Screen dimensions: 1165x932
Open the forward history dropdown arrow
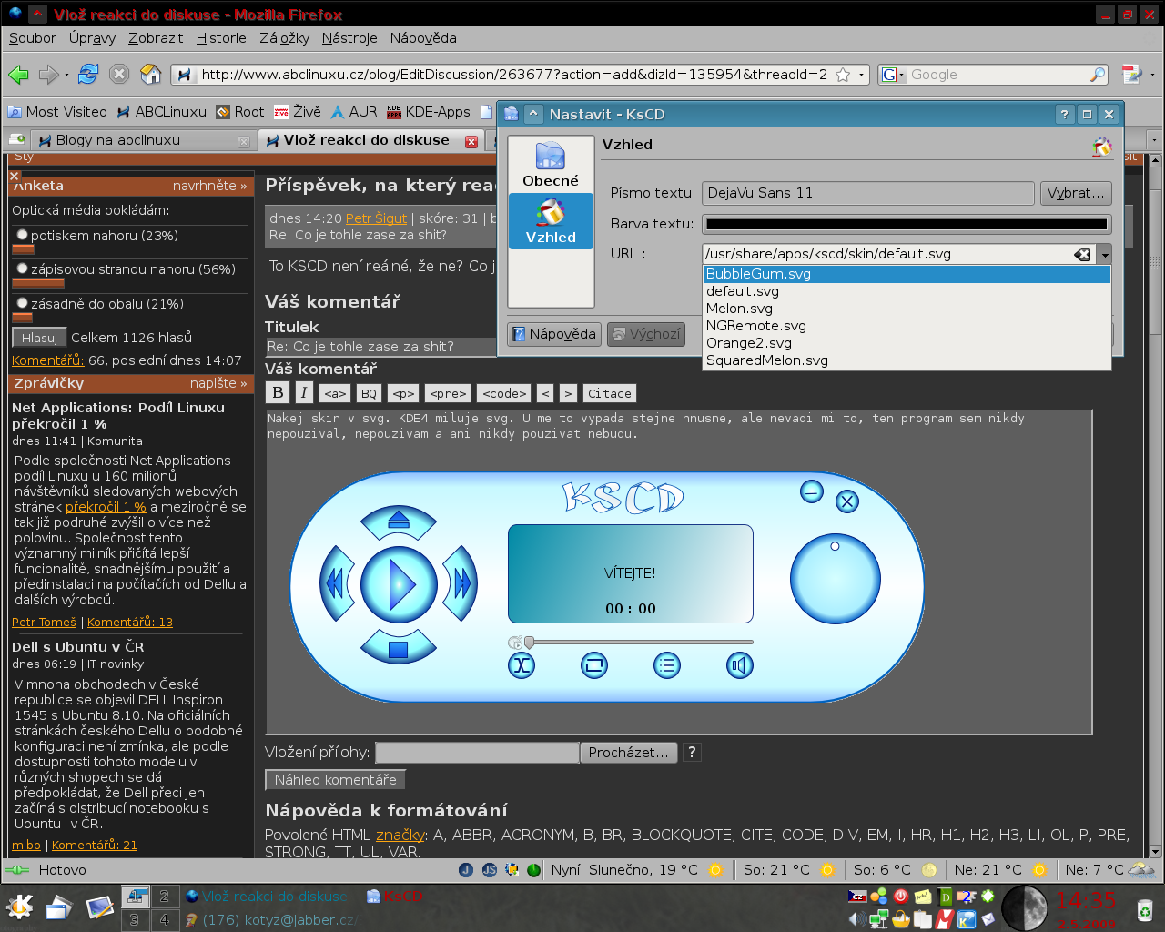point(66,76)
